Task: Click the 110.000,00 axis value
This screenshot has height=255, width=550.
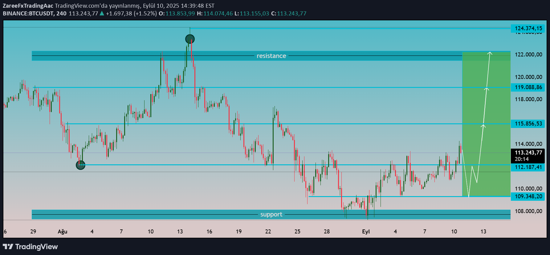Action: tap(528, 189)
